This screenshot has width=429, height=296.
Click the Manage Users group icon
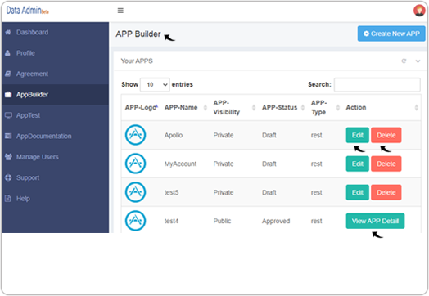point(8,157)
